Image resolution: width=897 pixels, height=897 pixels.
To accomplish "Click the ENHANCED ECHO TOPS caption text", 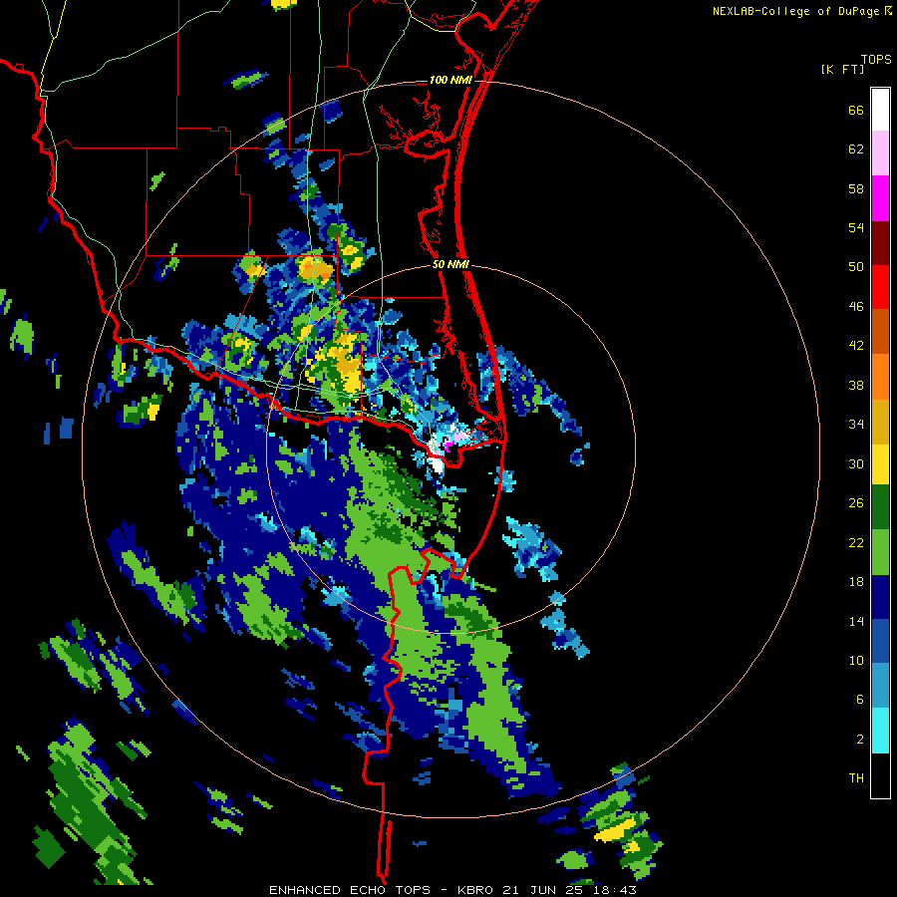I will [350, 890].
